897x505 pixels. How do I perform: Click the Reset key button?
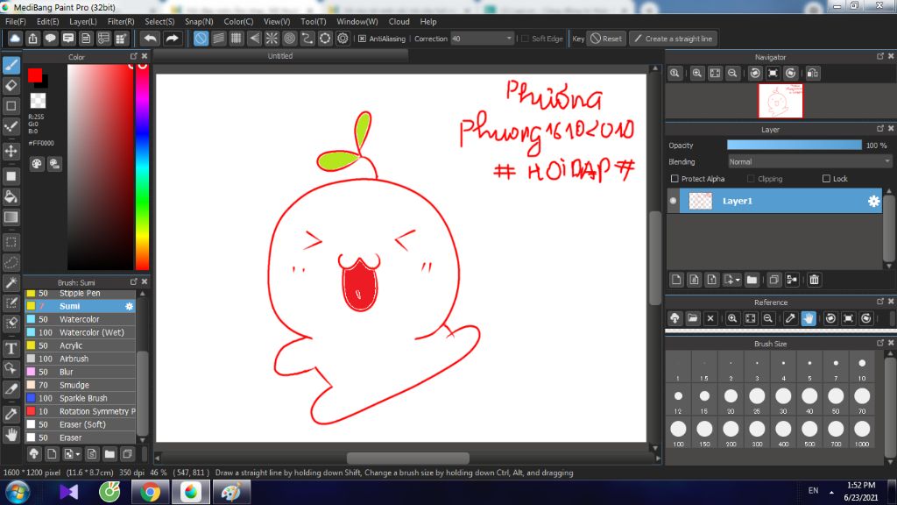(606, 39)
